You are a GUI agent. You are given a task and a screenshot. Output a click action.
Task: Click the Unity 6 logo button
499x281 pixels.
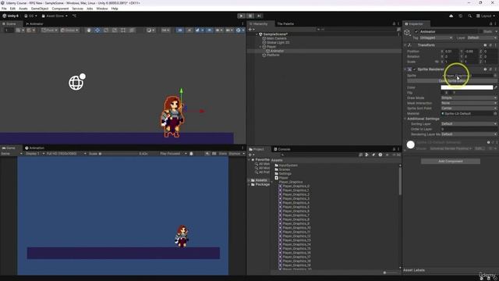click(10, 16)
